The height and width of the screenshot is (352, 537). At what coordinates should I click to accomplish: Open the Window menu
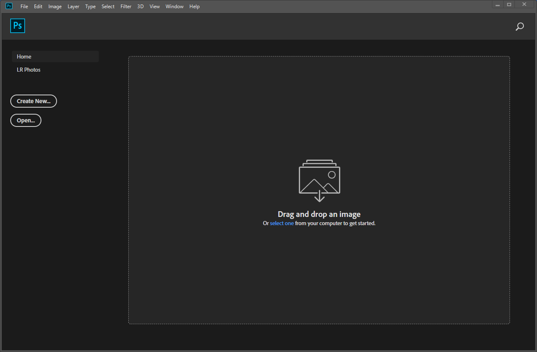[x=175, y=6]
